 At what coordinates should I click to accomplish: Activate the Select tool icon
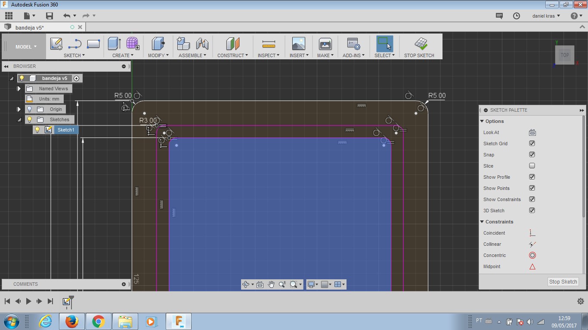pos(384,43)
